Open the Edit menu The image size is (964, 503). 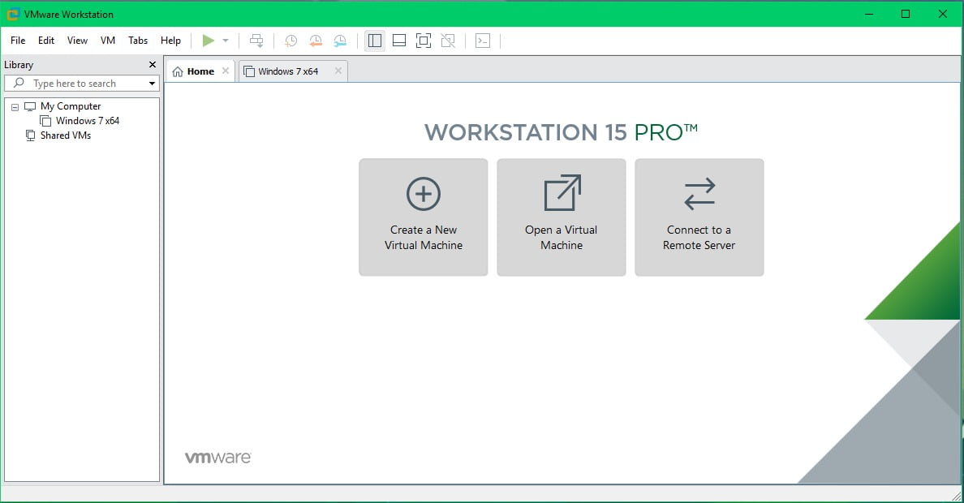(46, 41)
